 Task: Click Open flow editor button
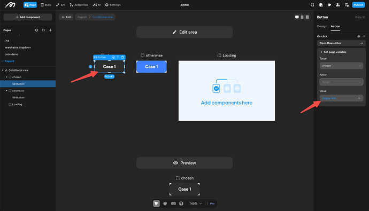pyautogui.click(x=341, y=43)
